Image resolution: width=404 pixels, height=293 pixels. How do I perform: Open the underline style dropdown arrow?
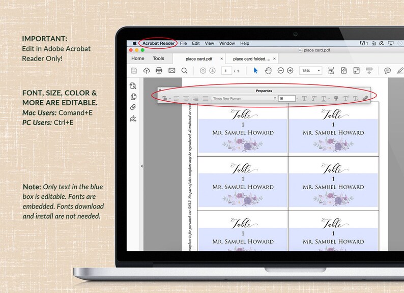coord(329,99)
